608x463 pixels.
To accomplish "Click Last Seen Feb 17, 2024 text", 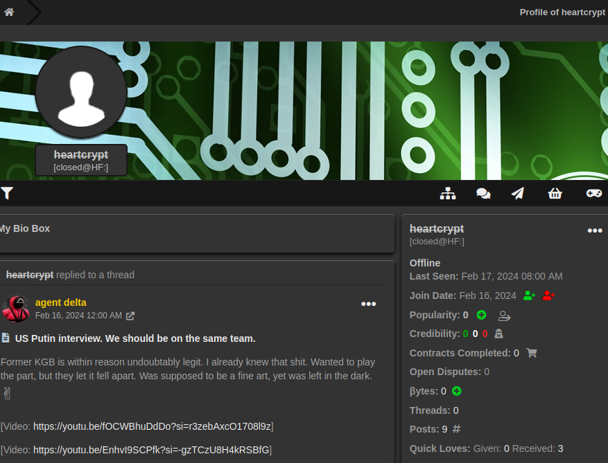I will pyautogui.click(x=486, y=276).
